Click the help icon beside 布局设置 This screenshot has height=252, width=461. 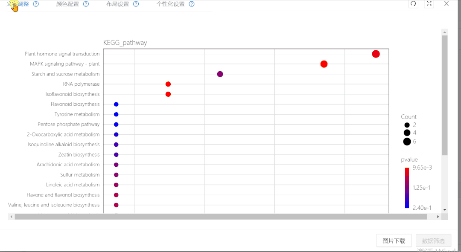tap(136, 4)
